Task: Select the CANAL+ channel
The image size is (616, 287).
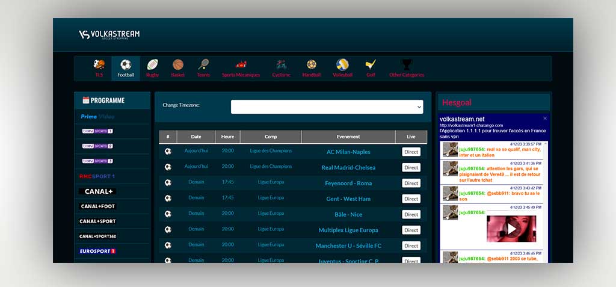Action: point(97,191)
